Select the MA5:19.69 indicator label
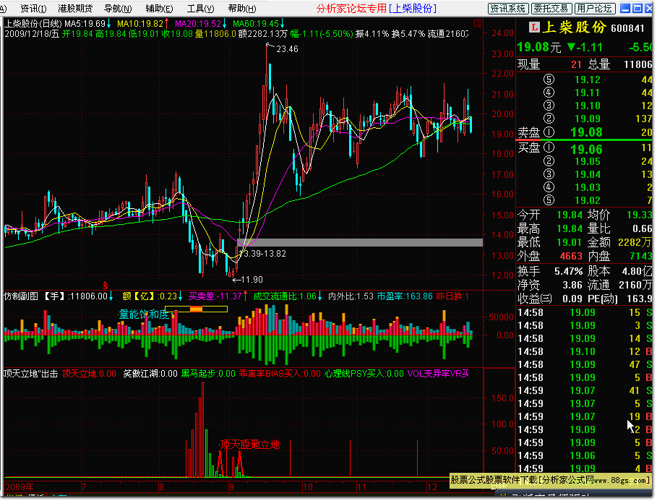This screenshot has height=501, width=657. [x=85, y=24]
